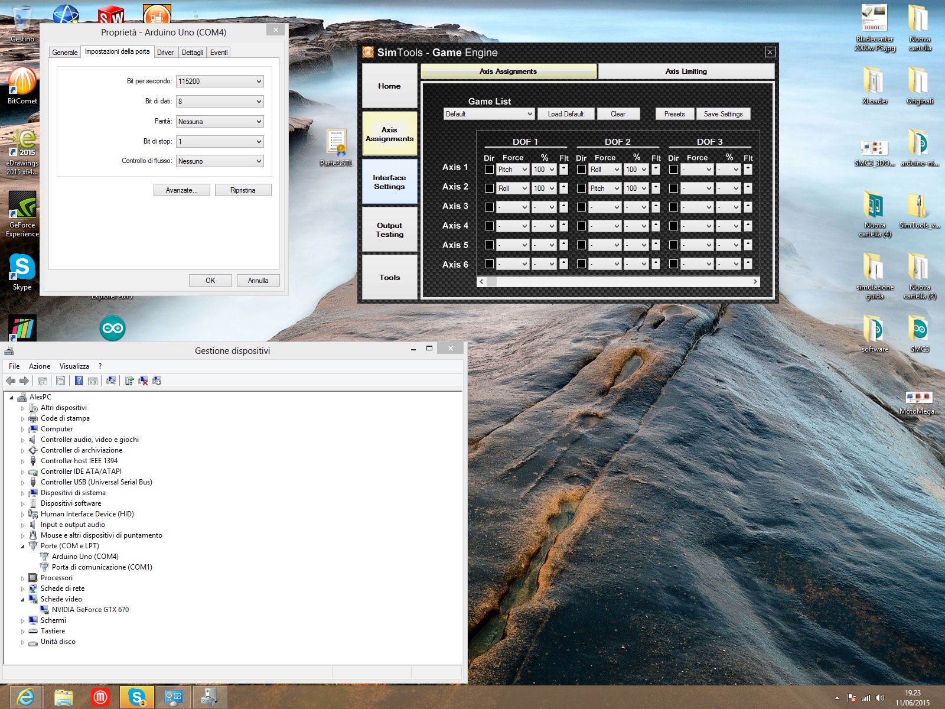Open the Azione menu in Device Manager
This screenshot has height=709, width=945.
tap(40, 366)
